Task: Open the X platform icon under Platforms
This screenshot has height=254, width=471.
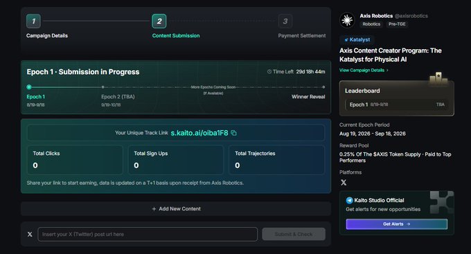Action: 344,182
